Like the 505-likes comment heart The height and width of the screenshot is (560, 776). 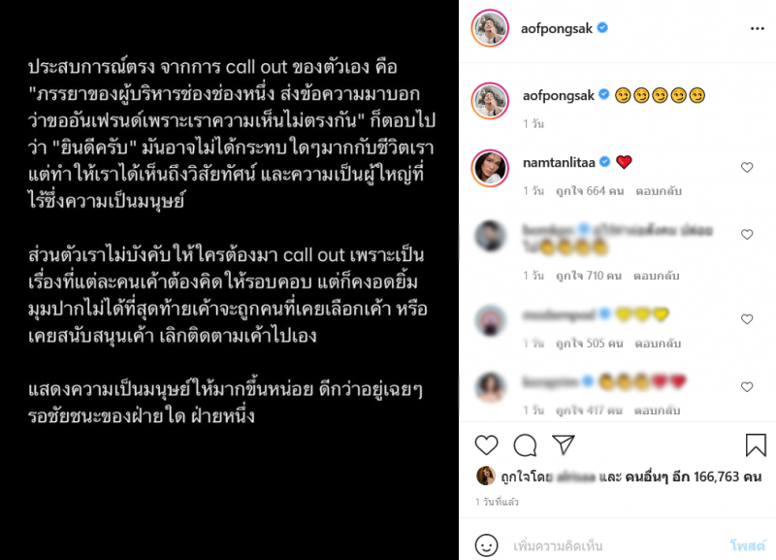747,319
